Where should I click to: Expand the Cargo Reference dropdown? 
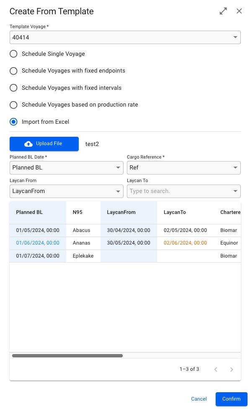click(183, 168)
